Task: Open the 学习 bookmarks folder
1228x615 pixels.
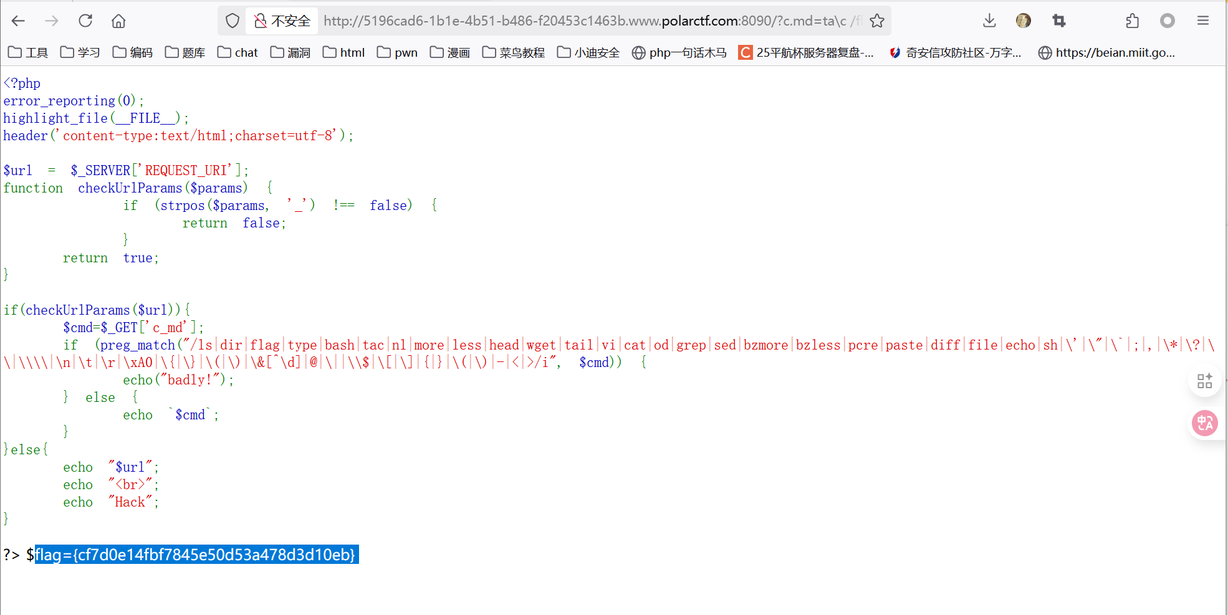Action: 80,53
